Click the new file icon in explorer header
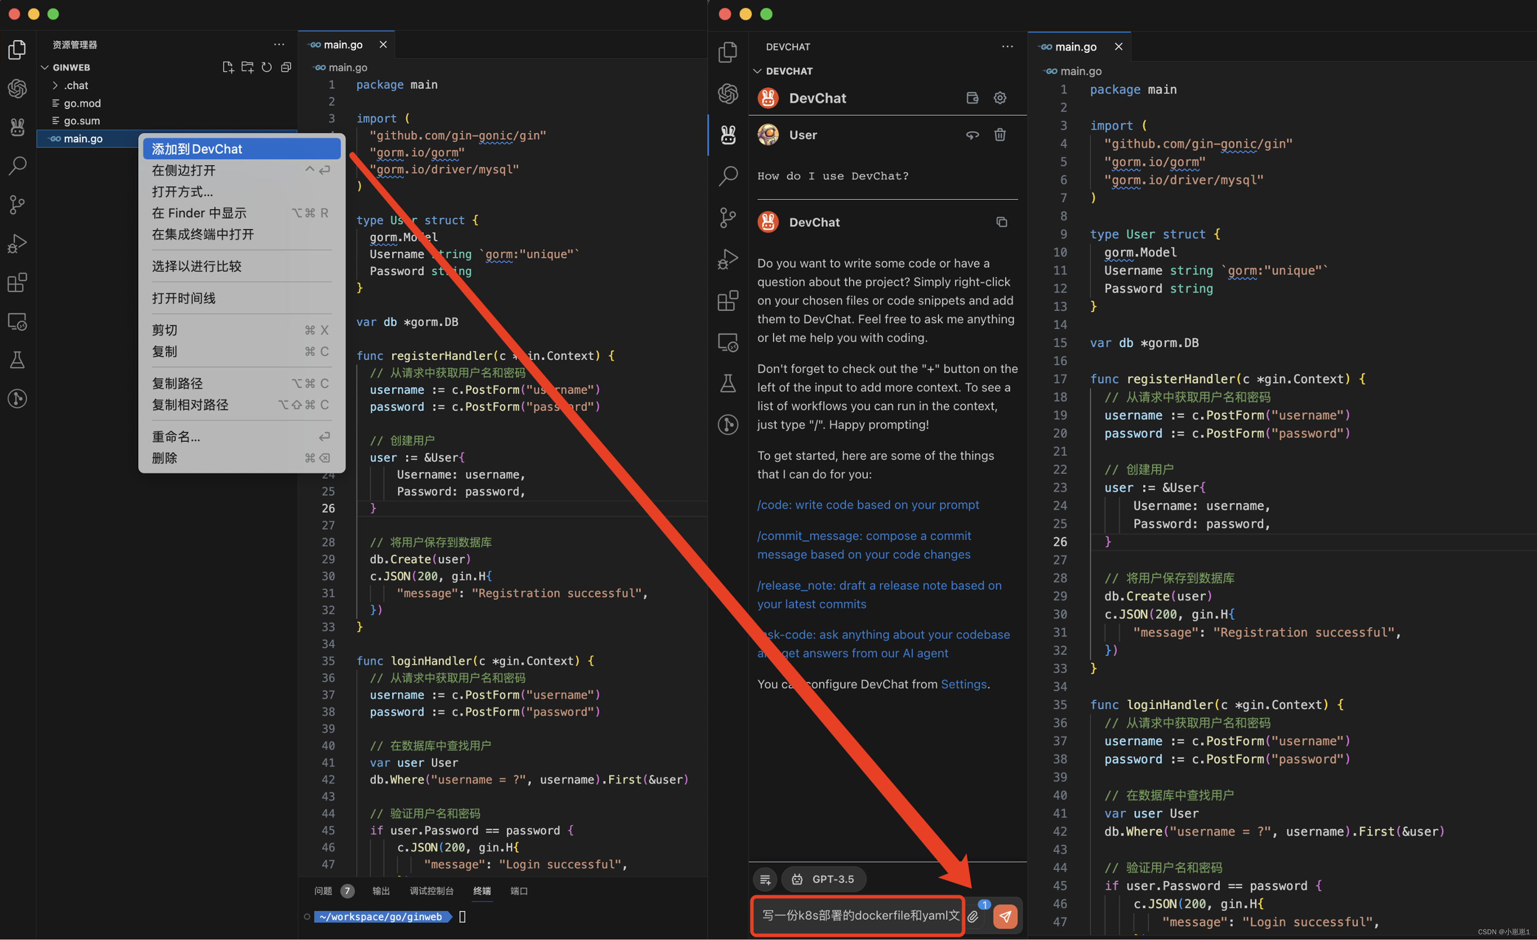The width and height of the screenshot is (1537, 940). click(x=228, y=67)
